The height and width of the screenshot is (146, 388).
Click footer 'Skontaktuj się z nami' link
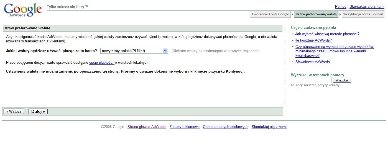click(269, 127)
